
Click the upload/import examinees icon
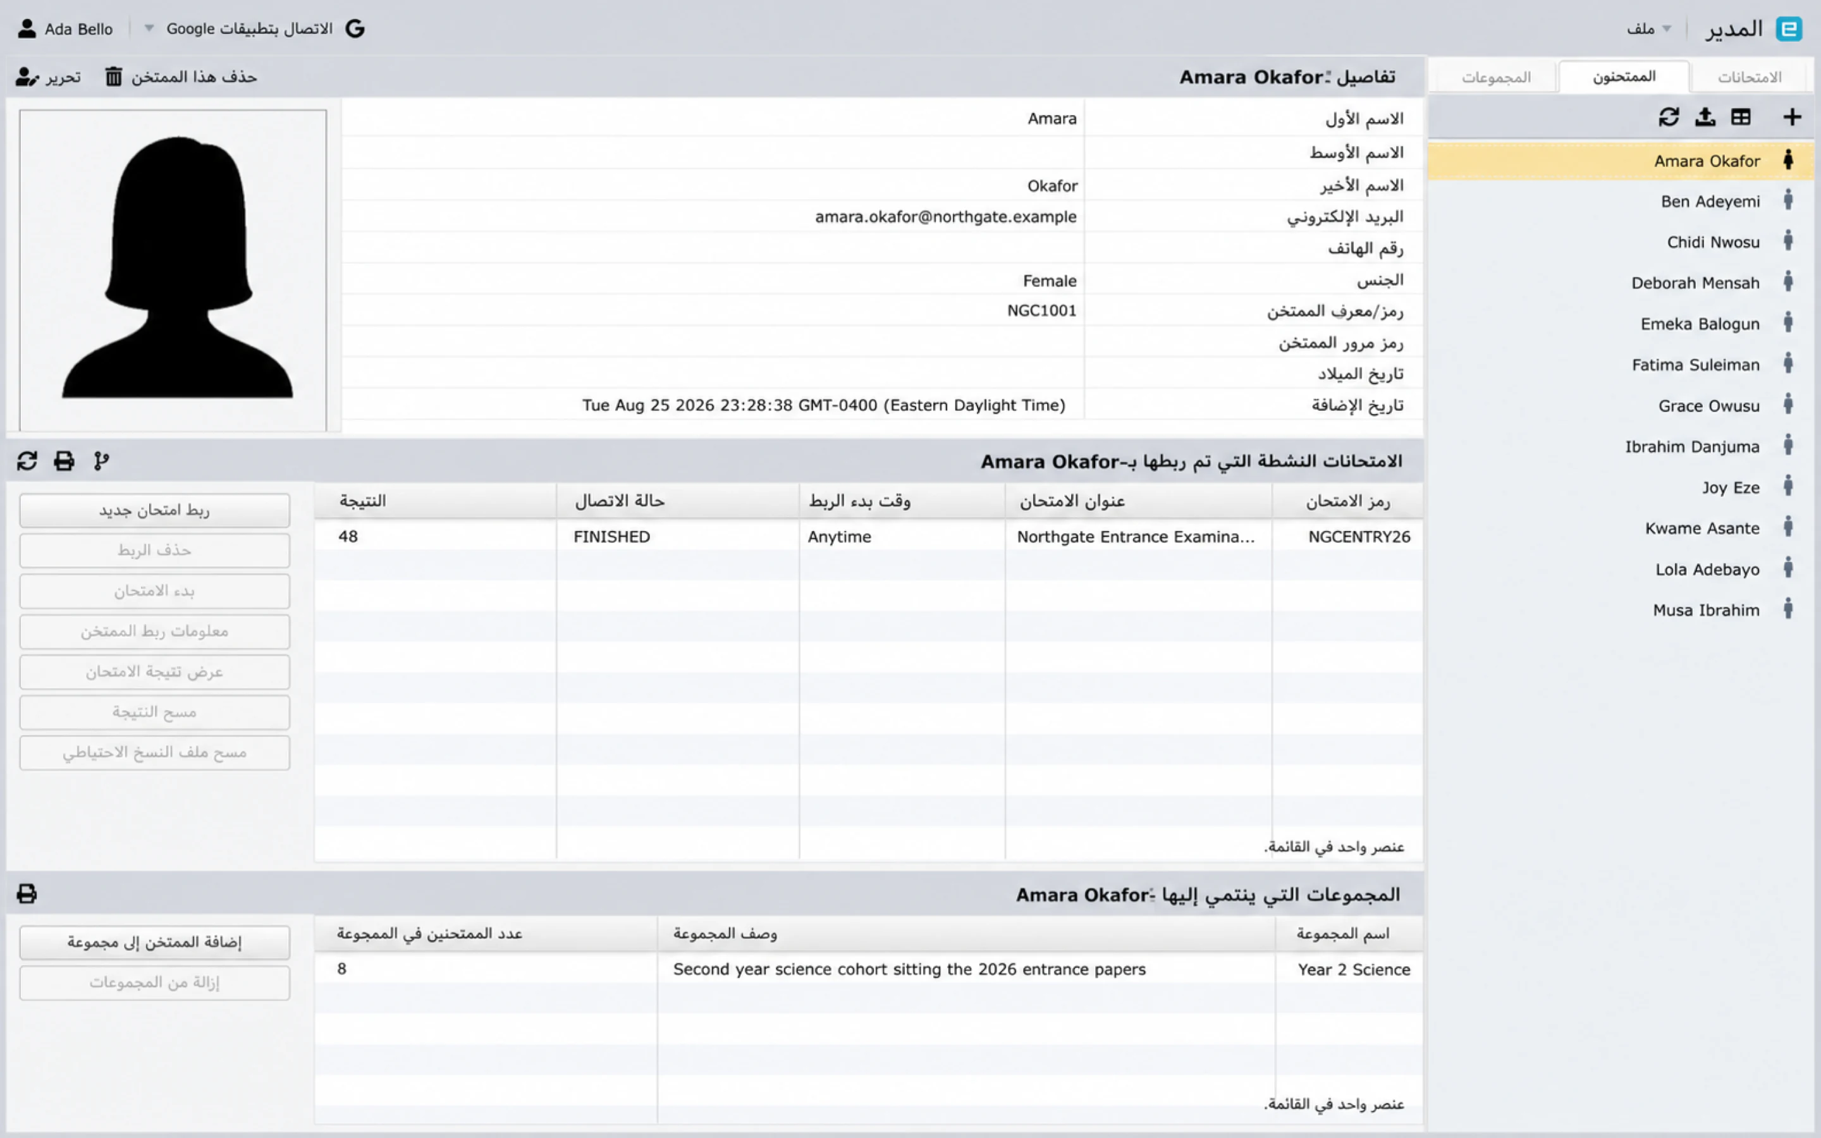click(1705, 117)
